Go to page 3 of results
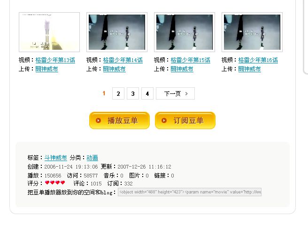 coord(133,93)
